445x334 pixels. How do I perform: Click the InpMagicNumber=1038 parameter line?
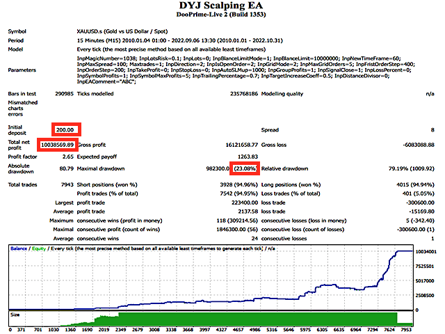coord(238,58)
